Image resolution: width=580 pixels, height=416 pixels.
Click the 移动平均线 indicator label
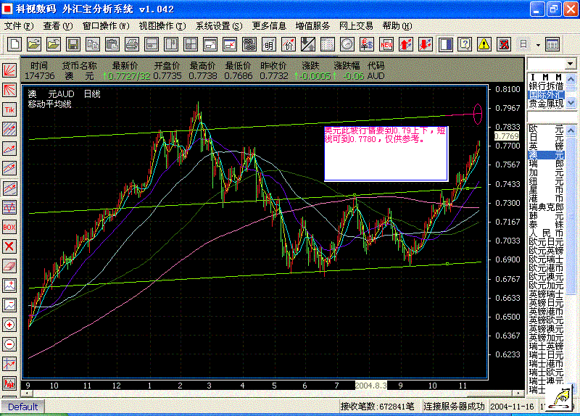(49, 104)
